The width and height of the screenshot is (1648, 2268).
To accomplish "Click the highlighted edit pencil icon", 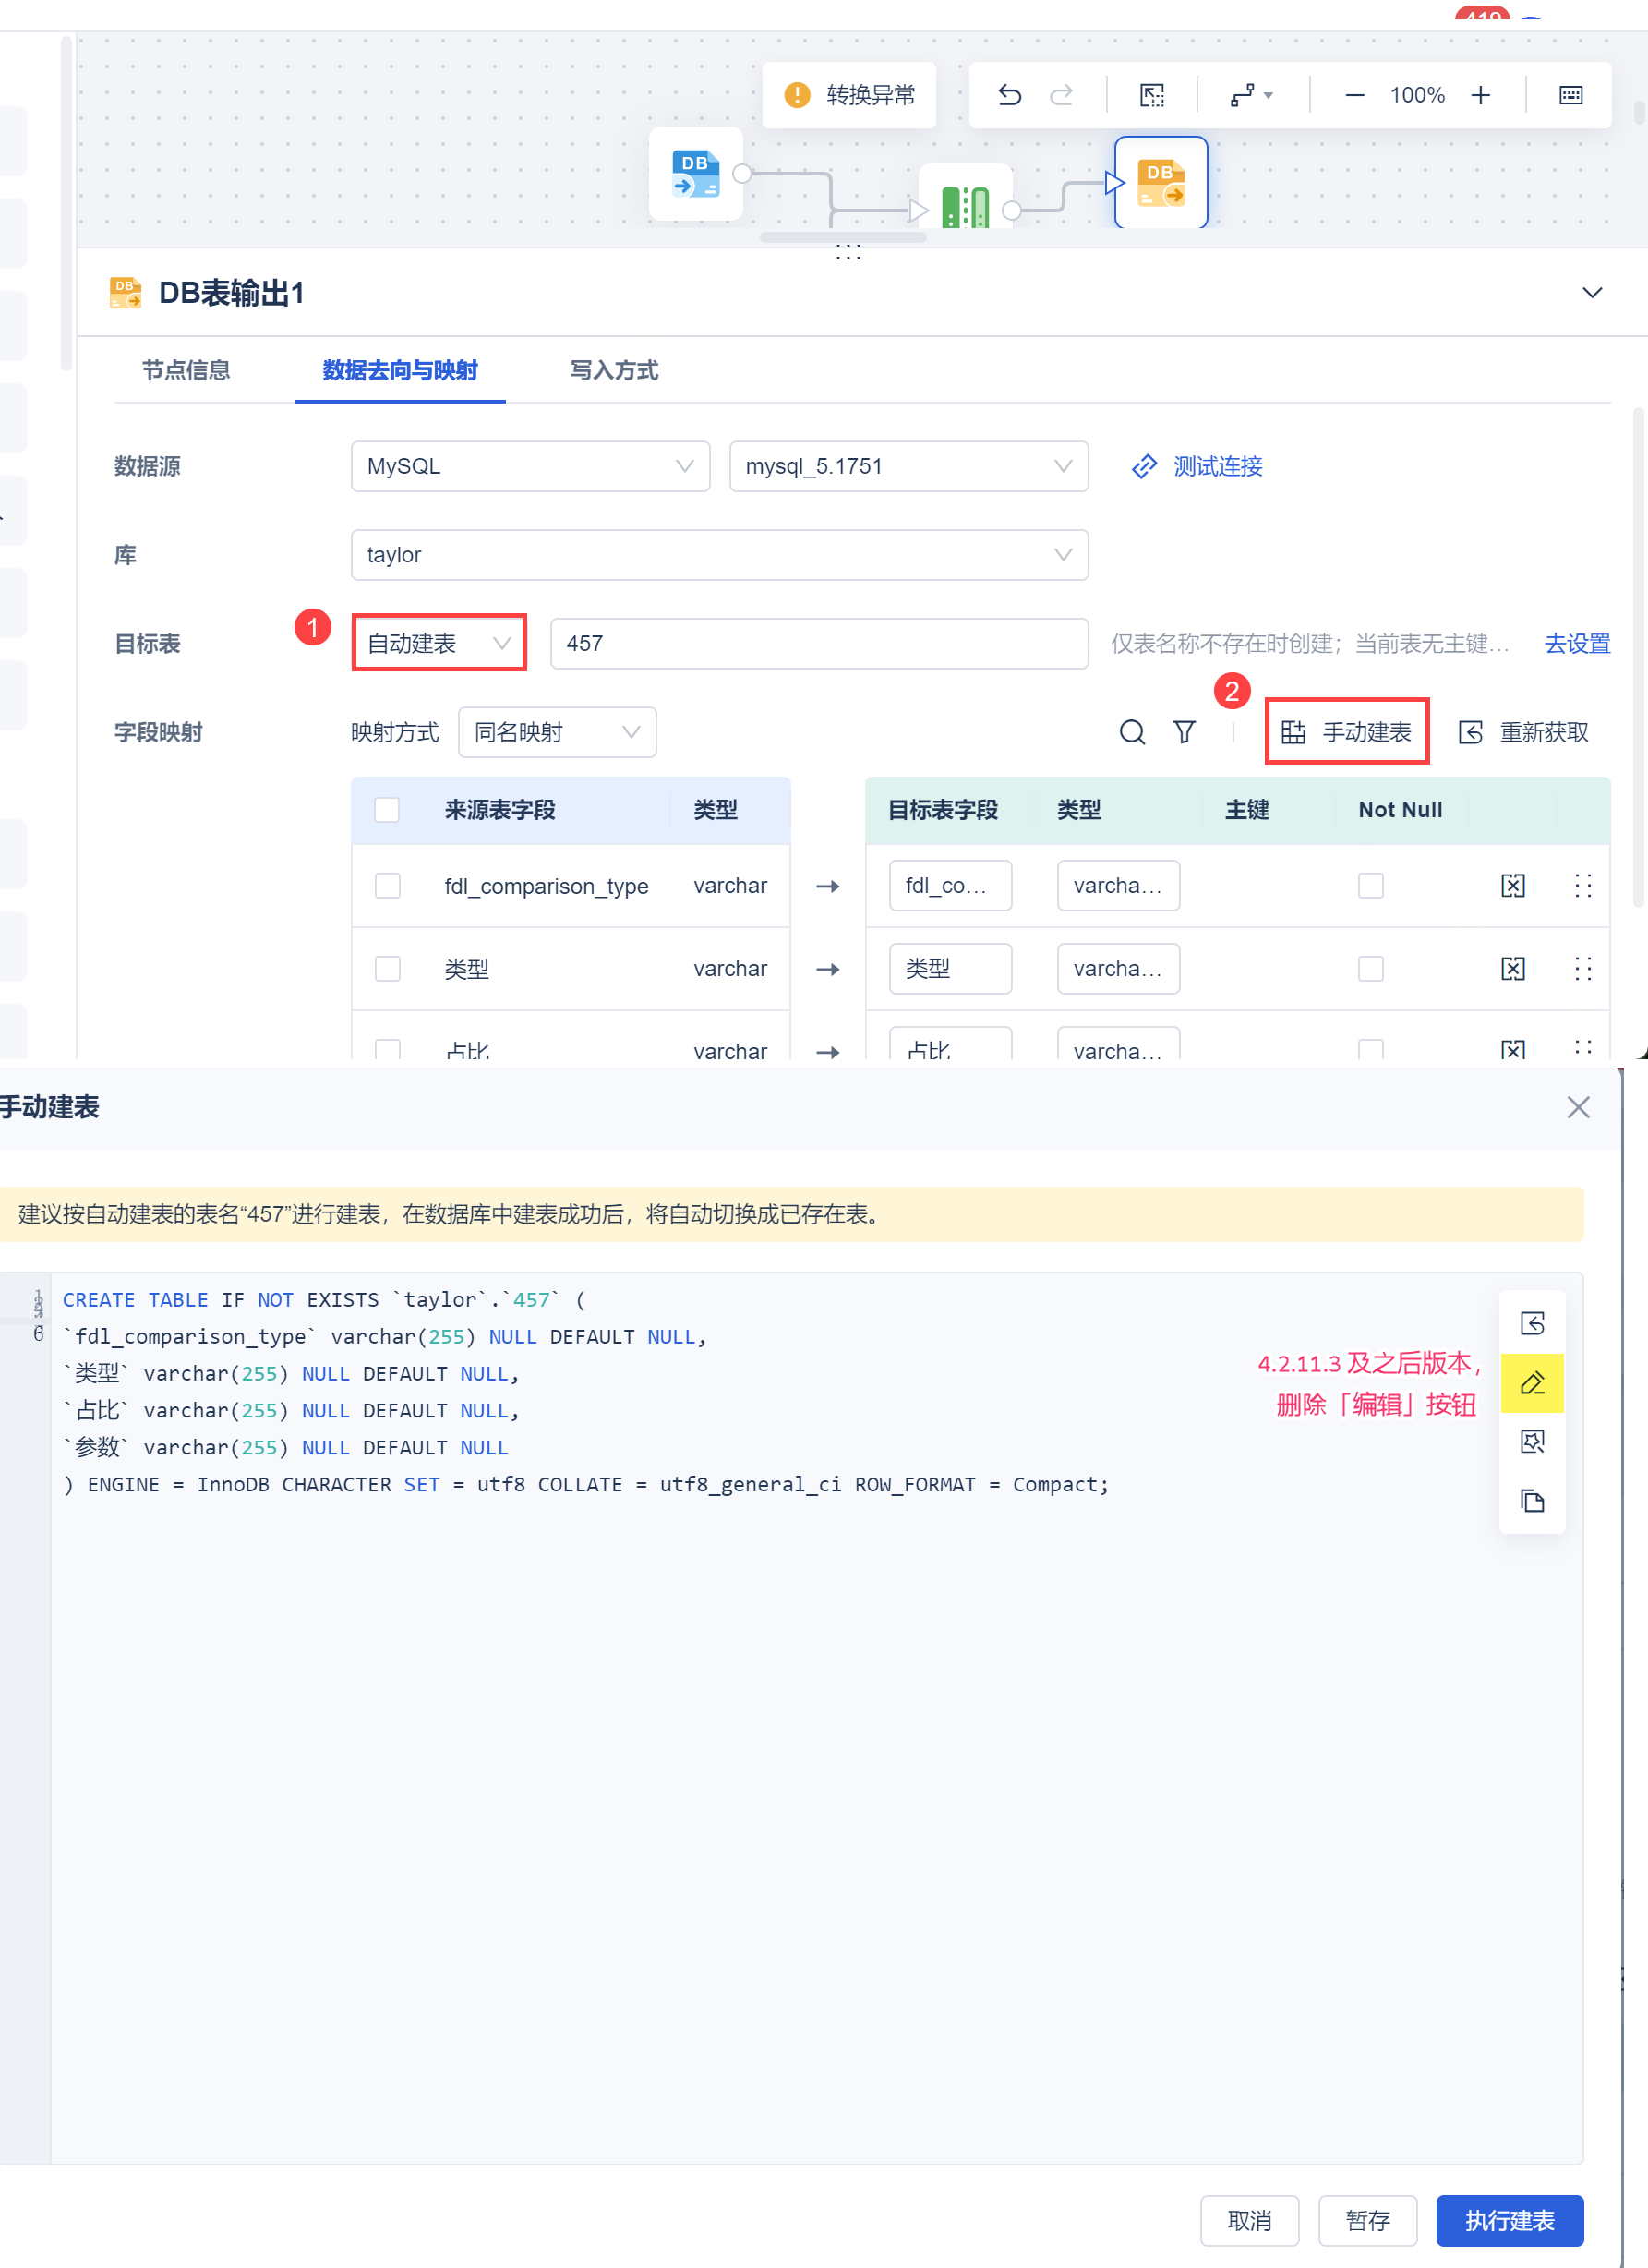I will pos(1532,1382).
